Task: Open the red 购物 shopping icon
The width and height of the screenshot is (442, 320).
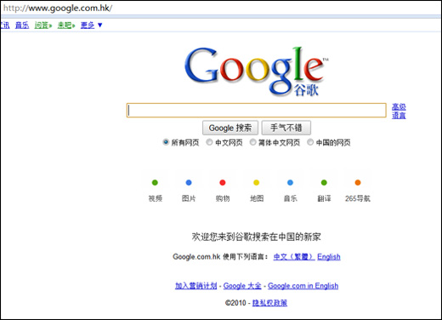Action: click(x=223, y=183)
